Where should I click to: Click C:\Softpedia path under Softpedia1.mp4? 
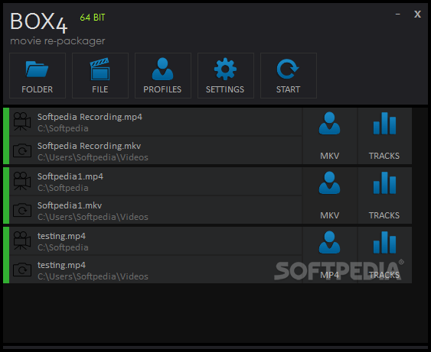[63, 188]
